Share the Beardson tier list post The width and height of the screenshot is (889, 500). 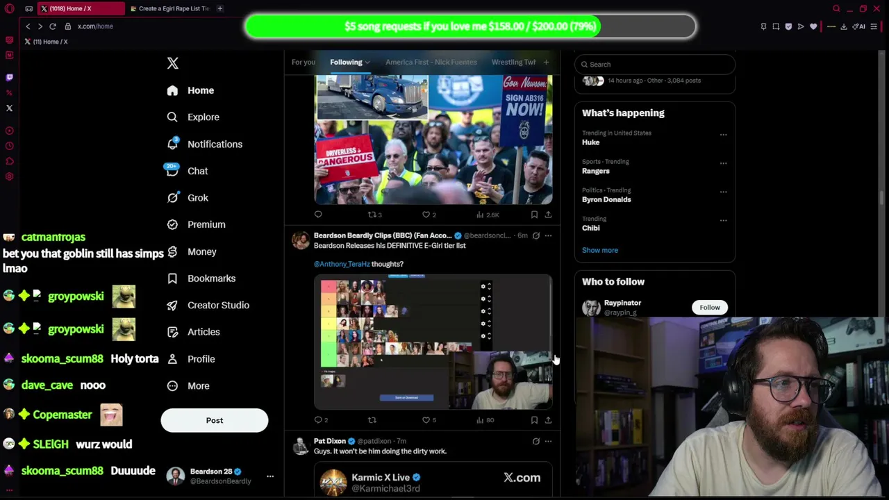point(548,420)
